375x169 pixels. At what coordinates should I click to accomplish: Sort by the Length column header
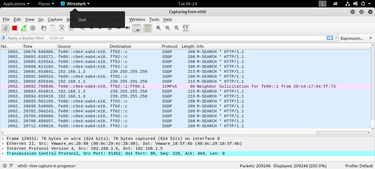(188, 46)
